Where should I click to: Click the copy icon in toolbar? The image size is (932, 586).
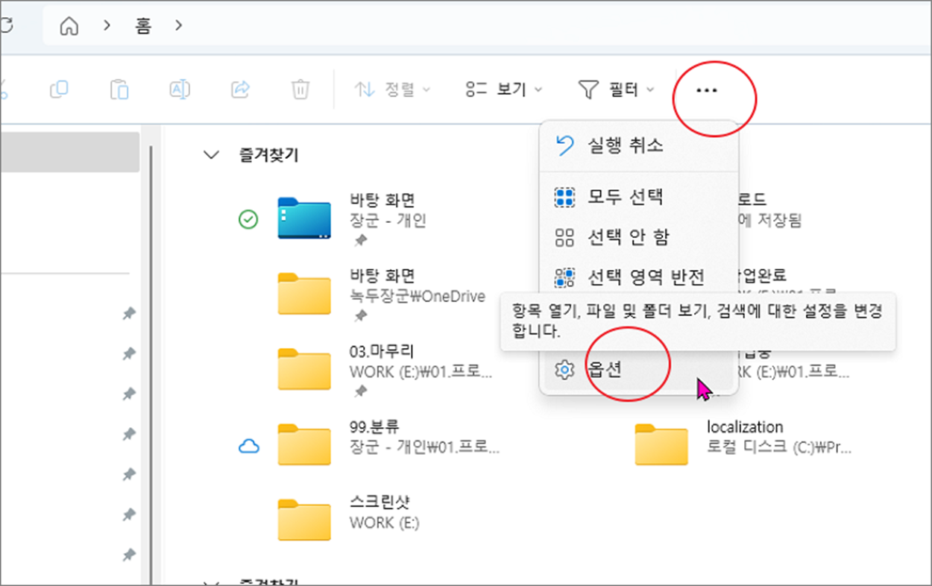(59, 90)
